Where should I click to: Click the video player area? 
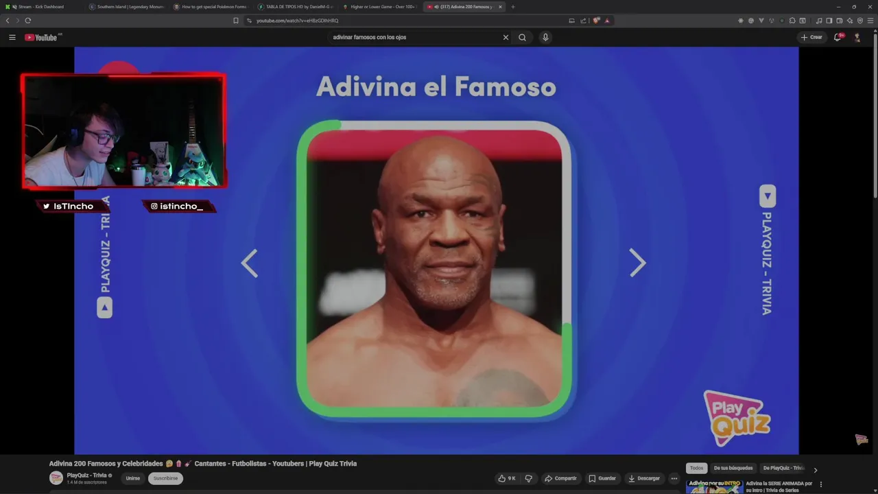click(436, 250)
